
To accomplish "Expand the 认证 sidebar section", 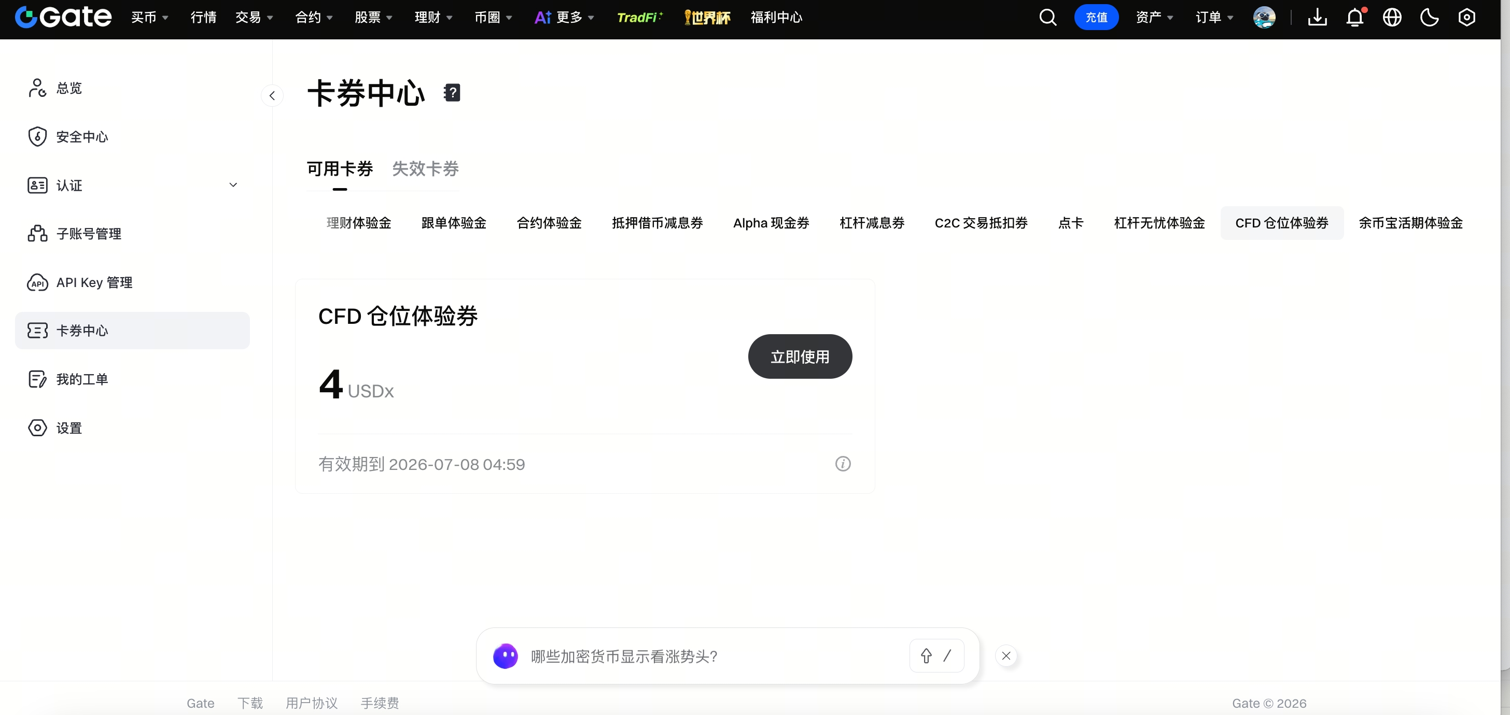I will coord(233,185).
